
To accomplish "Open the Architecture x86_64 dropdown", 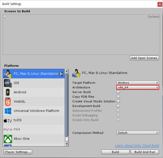I will click(x=138, y=87).
